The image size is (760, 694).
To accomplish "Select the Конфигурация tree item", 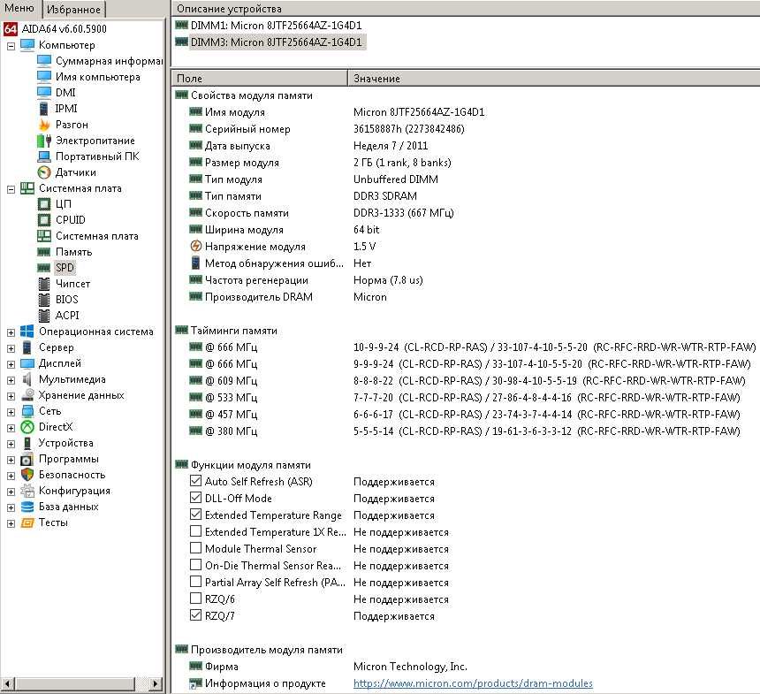I will tap(74, 491).
